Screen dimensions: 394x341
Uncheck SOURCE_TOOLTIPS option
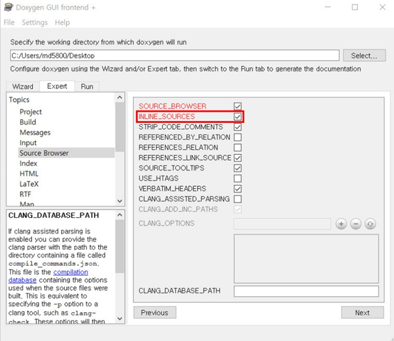click(x=237, y=168)
